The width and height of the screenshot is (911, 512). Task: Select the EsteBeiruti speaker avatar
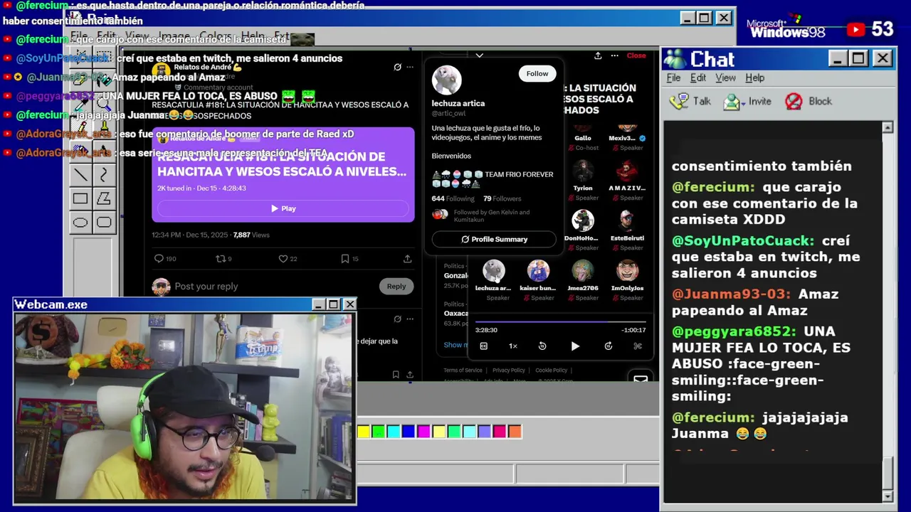(627, 220)
